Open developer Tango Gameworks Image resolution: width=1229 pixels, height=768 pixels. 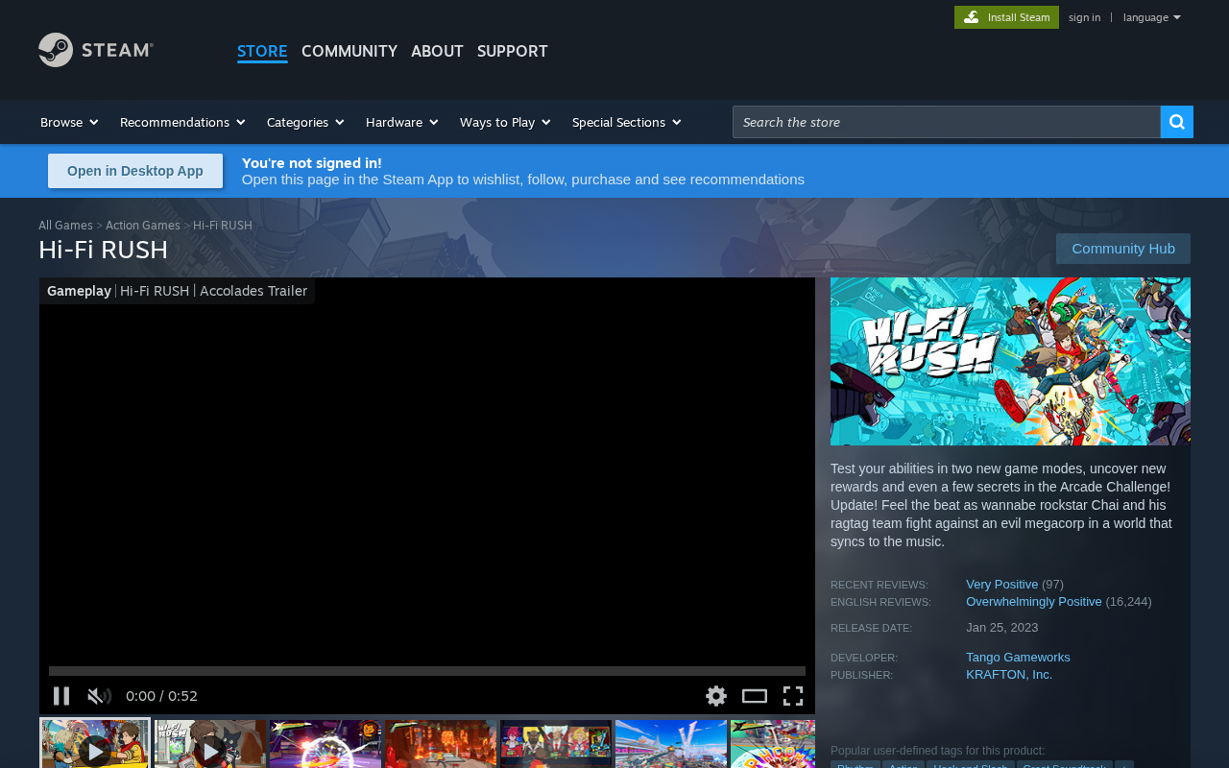click(x=1018, y=658)
